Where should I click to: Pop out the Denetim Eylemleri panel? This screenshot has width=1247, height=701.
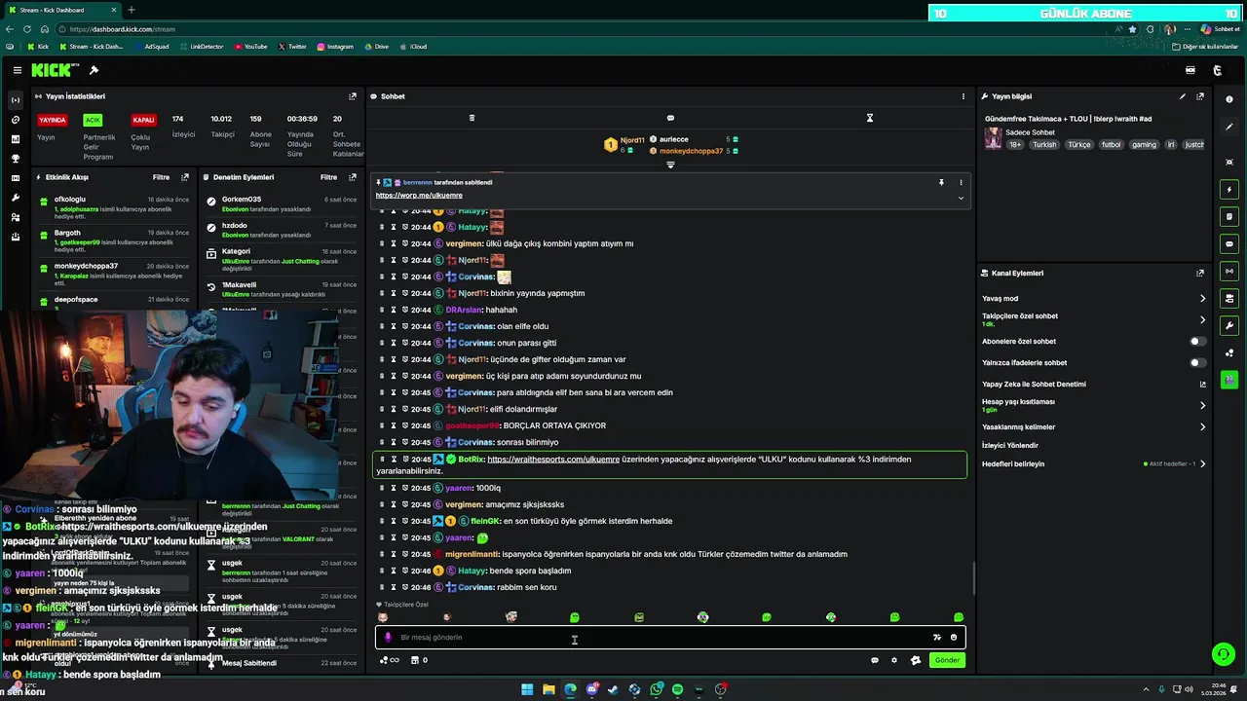[353, 177]
